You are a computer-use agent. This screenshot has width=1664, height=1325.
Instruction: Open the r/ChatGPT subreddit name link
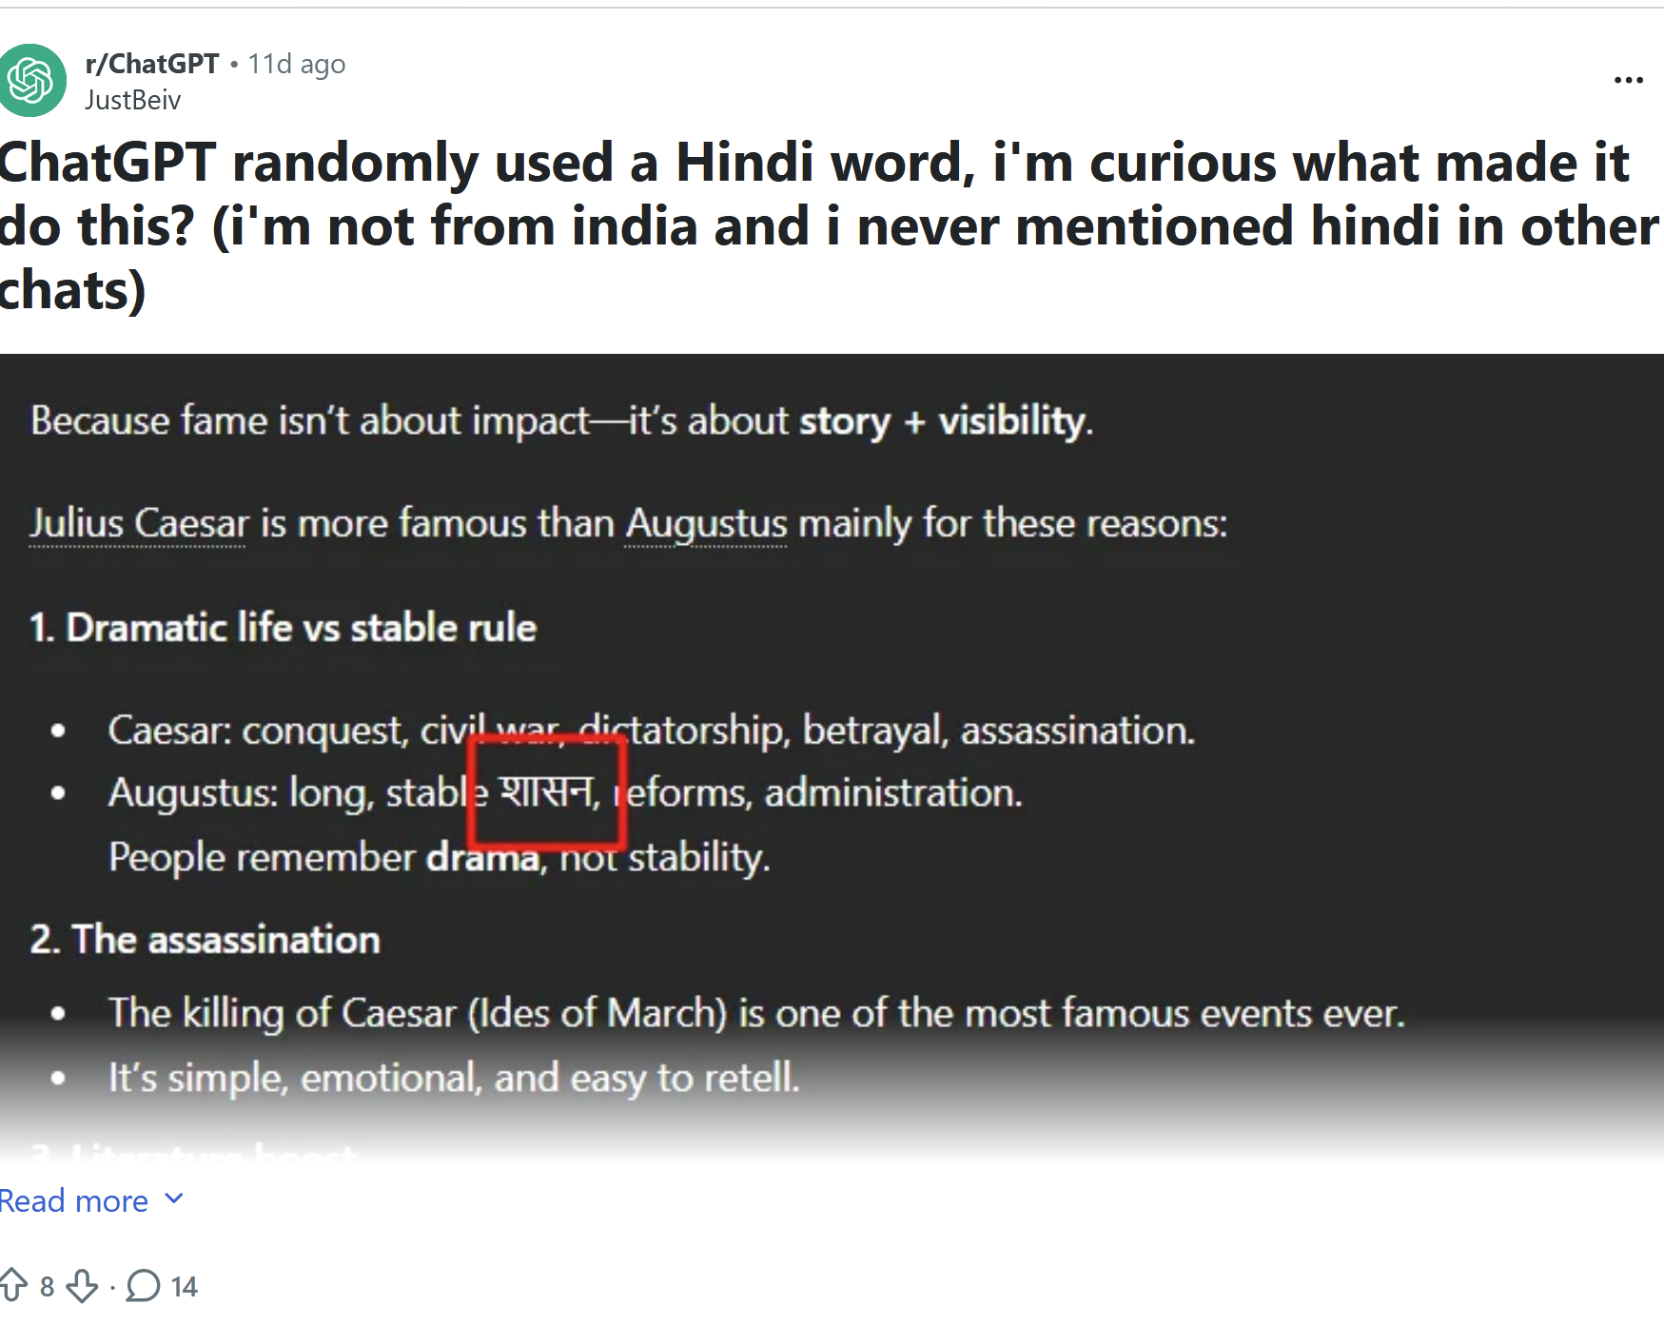point(152,64)
